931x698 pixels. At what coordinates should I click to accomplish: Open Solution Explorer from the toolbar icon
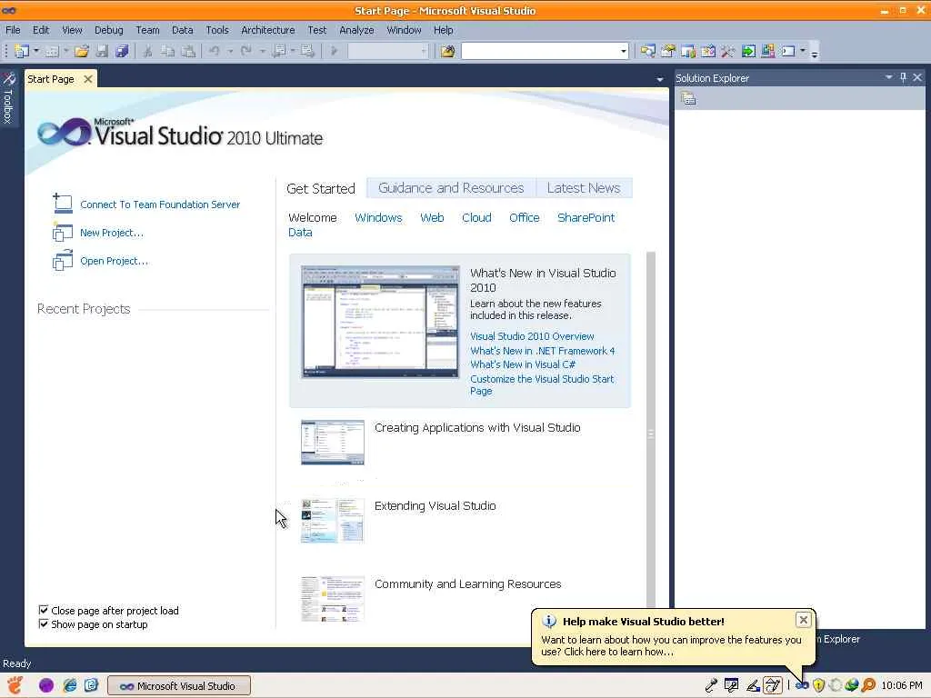[647, 52]
